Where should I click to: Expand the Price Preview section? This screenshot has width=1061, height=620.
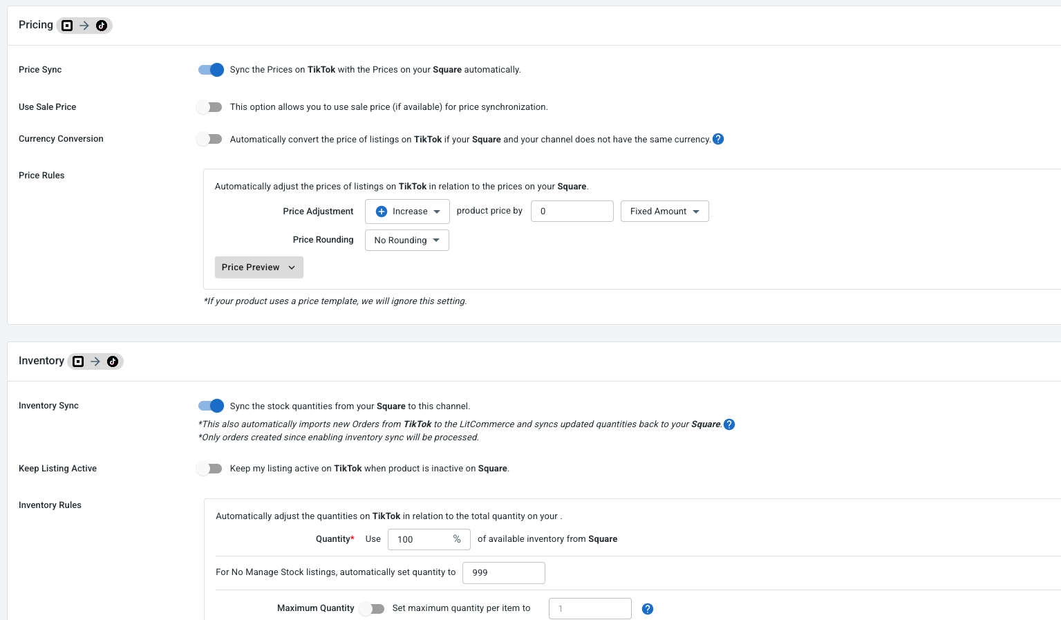pyautogui.click(x=259, y=267)
